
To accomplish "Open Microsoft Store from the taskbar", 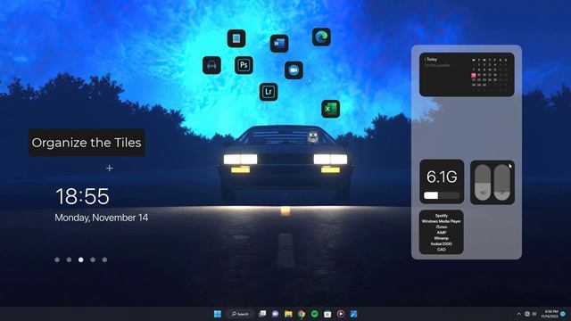I will pyautogui.click(x=327, y=314).
